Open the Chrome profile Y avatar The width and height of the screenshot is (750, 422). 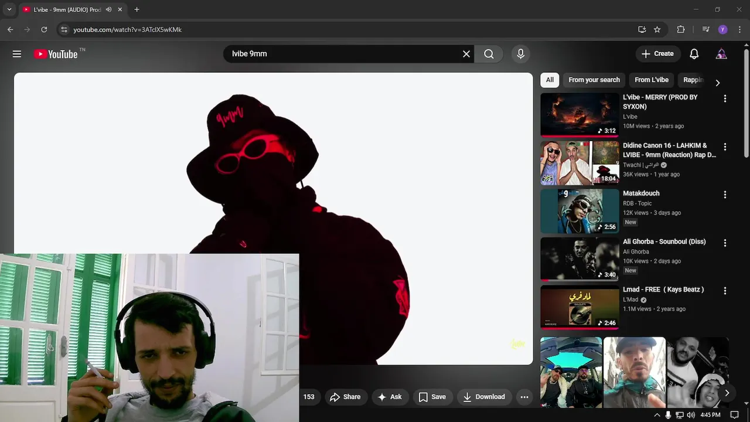tap(722, 29)
